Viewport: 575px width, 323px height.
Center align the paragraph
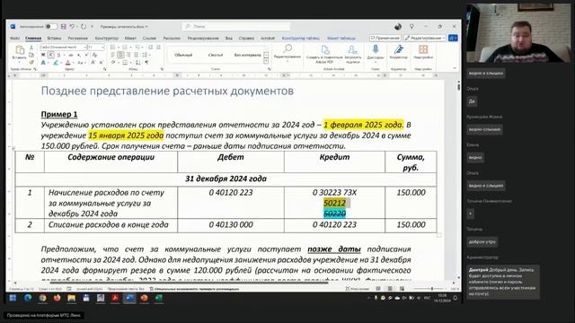[x=120, y=55]
